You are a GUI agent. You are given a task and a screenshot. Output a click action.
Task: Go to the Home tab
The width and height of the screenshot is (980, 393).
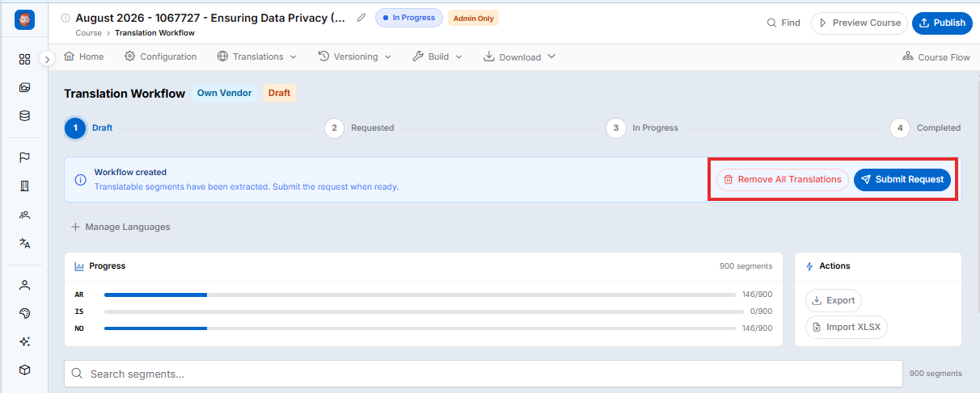coord(84,56)
